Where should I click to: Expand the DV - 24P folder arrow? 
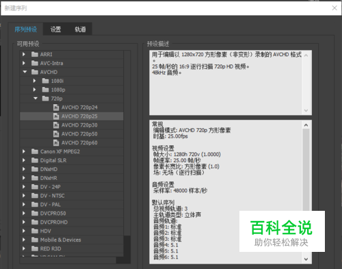24,187
